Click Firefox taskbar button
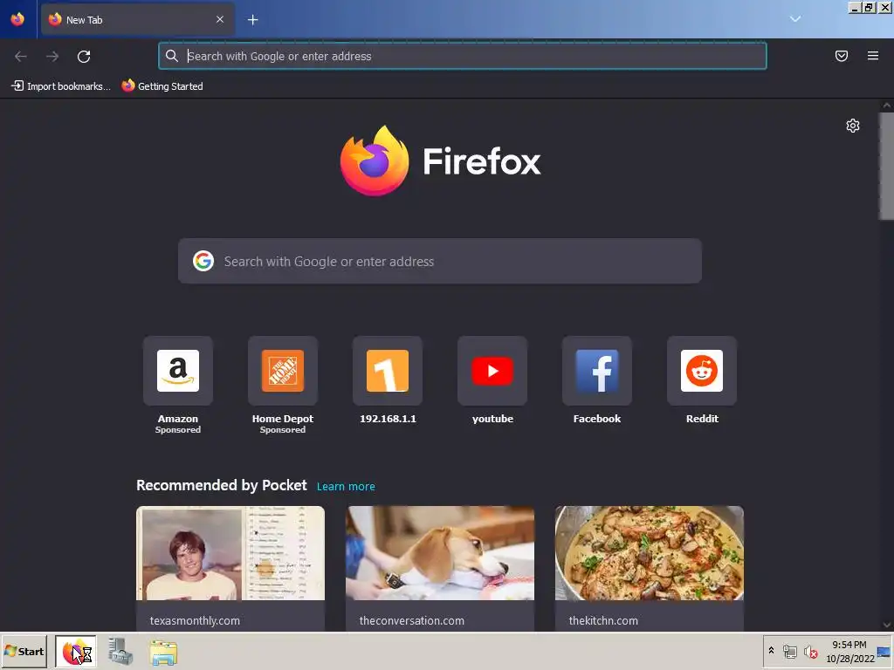Screen dimensions: 894x670 click(x=76, y=652)
